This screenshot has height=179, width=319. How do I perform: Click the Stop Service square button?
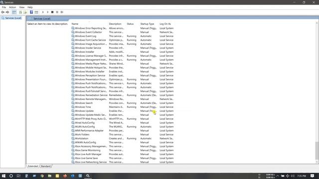(52, 12)
